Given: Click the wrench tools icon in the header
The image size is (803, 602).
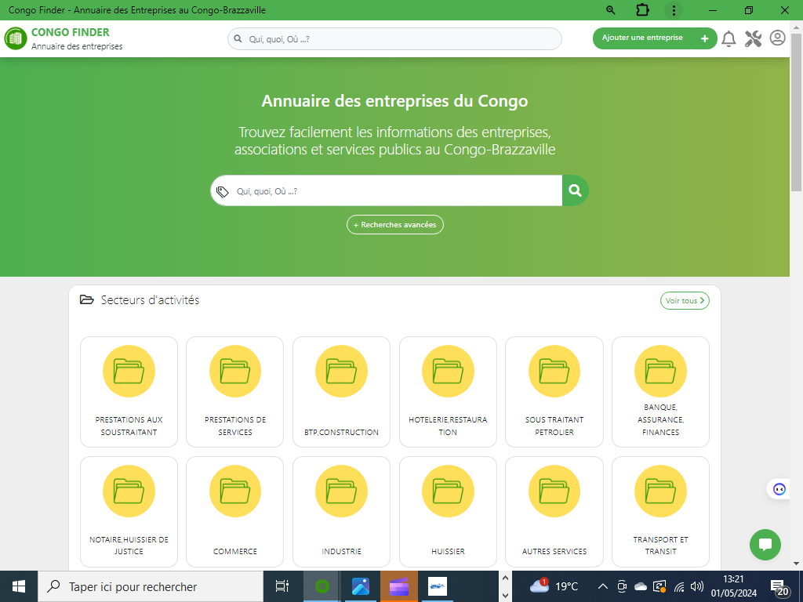Looking at the screenshot, I should click(x=753, y=38).
